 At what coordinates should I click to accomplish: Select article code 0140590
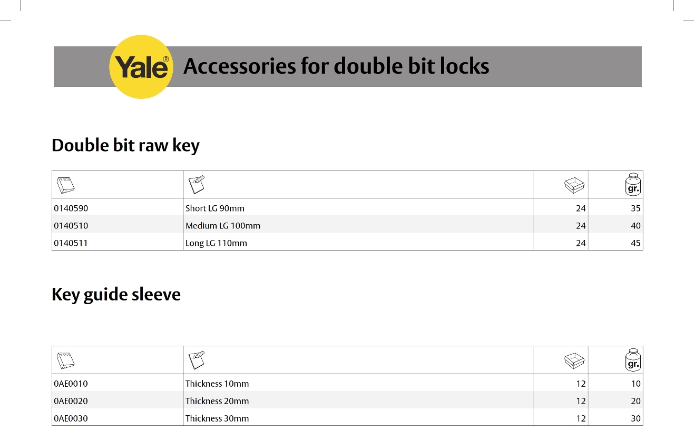click(71, 208)
